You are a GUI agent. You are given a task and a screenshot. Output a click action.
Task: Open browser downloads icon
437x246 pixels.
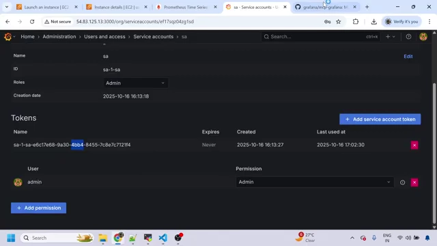point(373,21)
